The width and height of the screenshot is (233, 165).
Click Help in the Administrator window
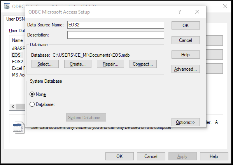[x=214, y=156]
